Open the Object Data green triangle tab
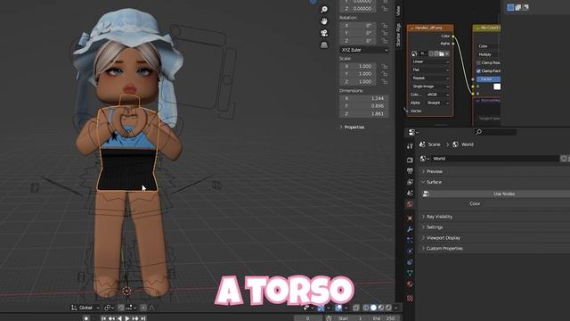The width and height of the screenshot is (570, 321). click(x=410, y=273)
